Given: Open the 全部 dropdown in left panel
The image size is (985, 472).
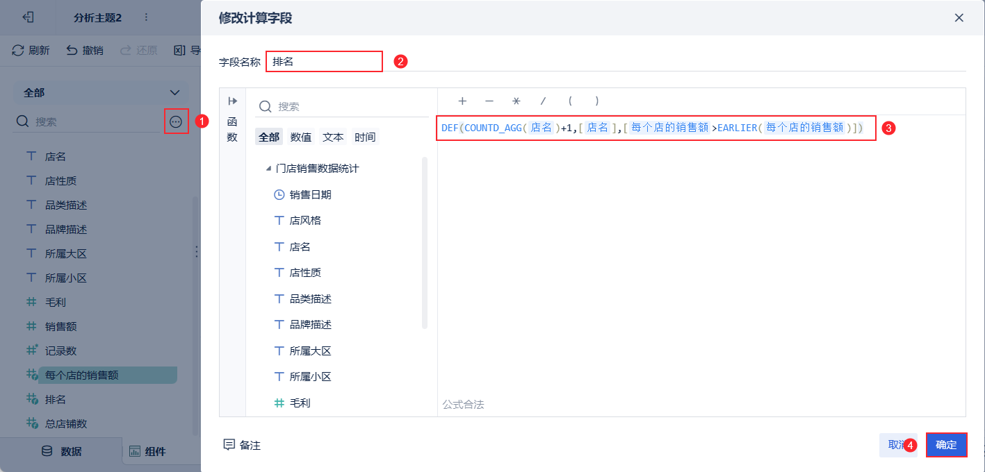Looking at the screenshot, I should [101, 92].
